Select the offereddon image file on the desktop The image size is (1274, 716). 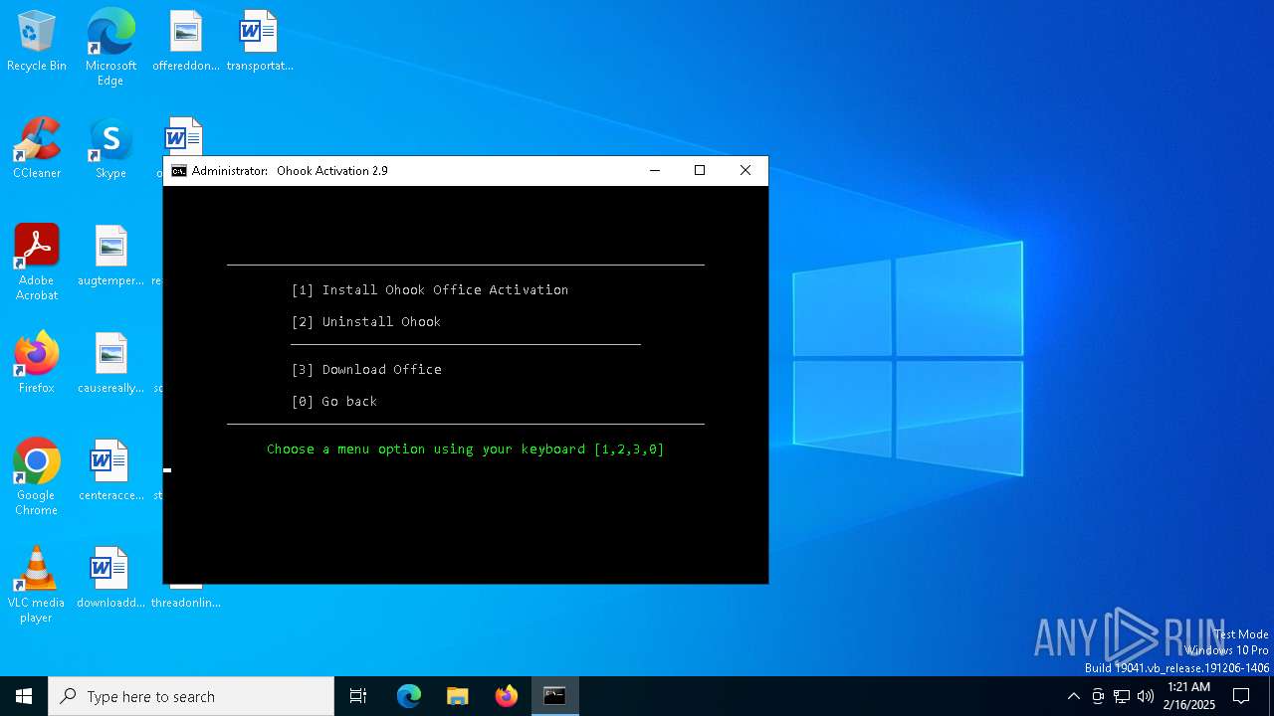186,41
